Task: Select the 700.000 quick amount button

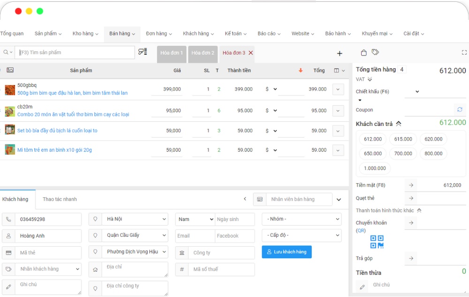Action: 403,153
